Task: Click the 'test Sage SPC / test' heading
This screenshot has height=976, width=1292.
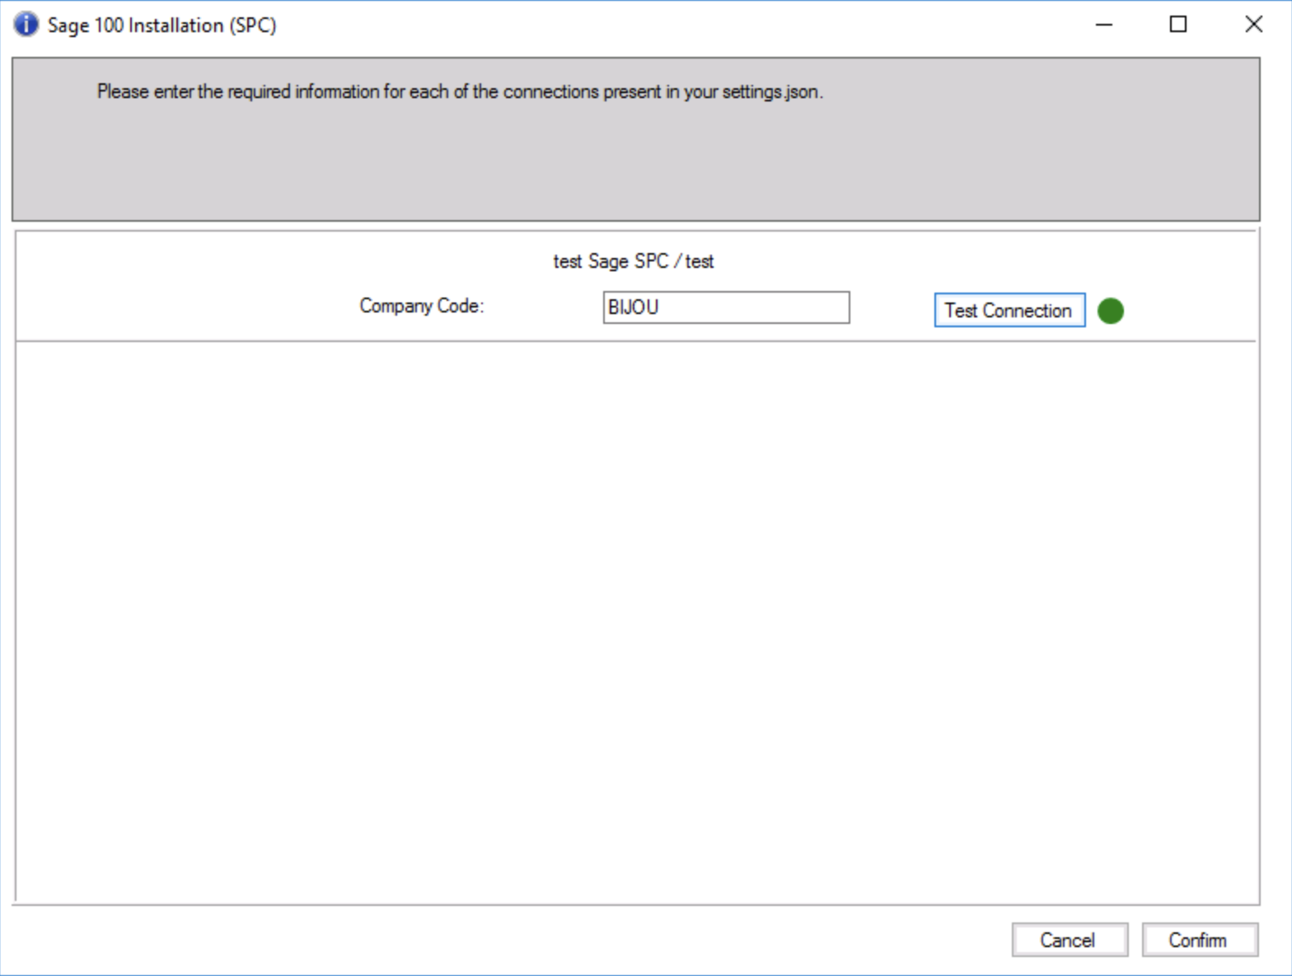Action: (x=634, y=261)
